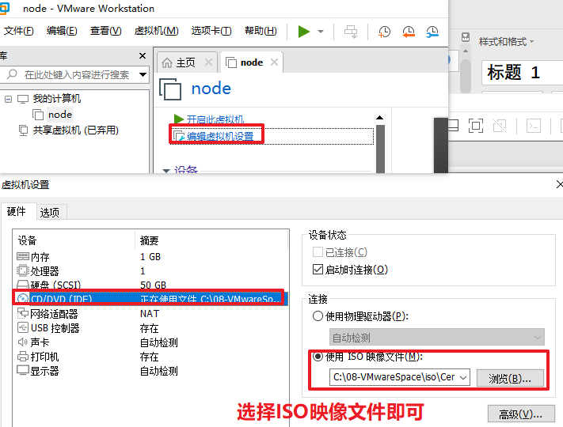This screenshot has height=427, width=563.
Task: Click the 已连接(C) checkbox
Action: click(318, 252)
